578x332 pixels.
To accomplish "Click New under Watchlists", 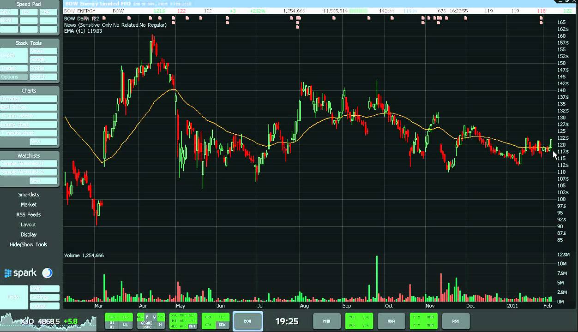I will (43, 181).
